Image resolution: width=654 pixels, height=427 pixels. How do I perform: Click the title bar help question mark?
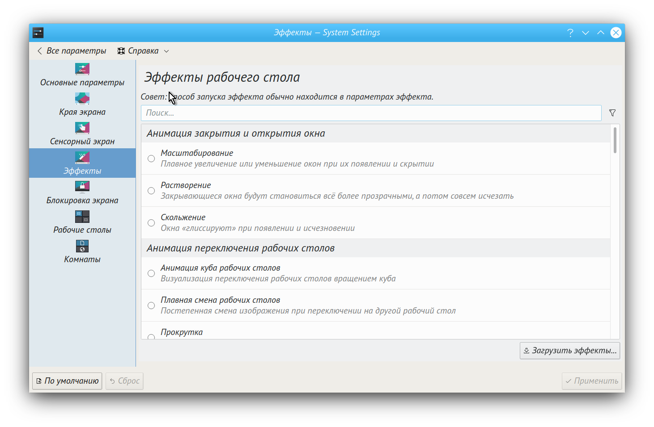(570, 33)
